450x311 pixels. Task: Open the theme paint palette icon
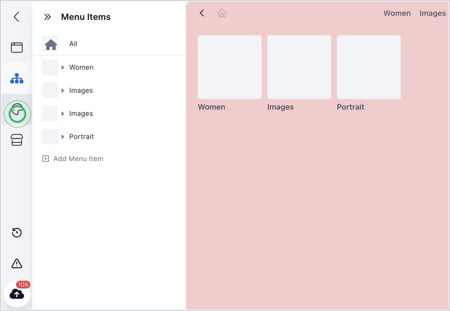coord(18,109)
